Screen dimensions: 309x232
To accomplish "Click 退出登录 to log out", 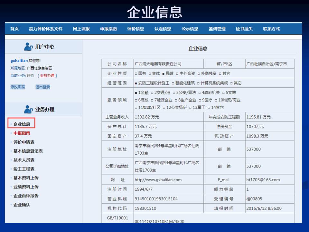I will tap(43, 87).
